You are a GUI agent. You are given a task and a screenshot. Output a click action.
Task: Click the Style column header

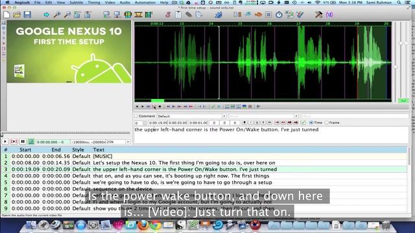coord(78,150)
